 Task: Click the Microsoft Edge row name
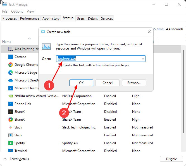point(26,73)
